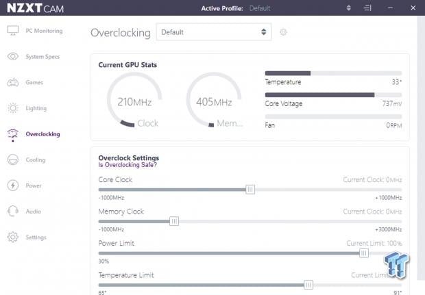Viewport: 425px width, 295px height.
Task: Click the Overclock Settings heading
Action: (x=129, y=158)
